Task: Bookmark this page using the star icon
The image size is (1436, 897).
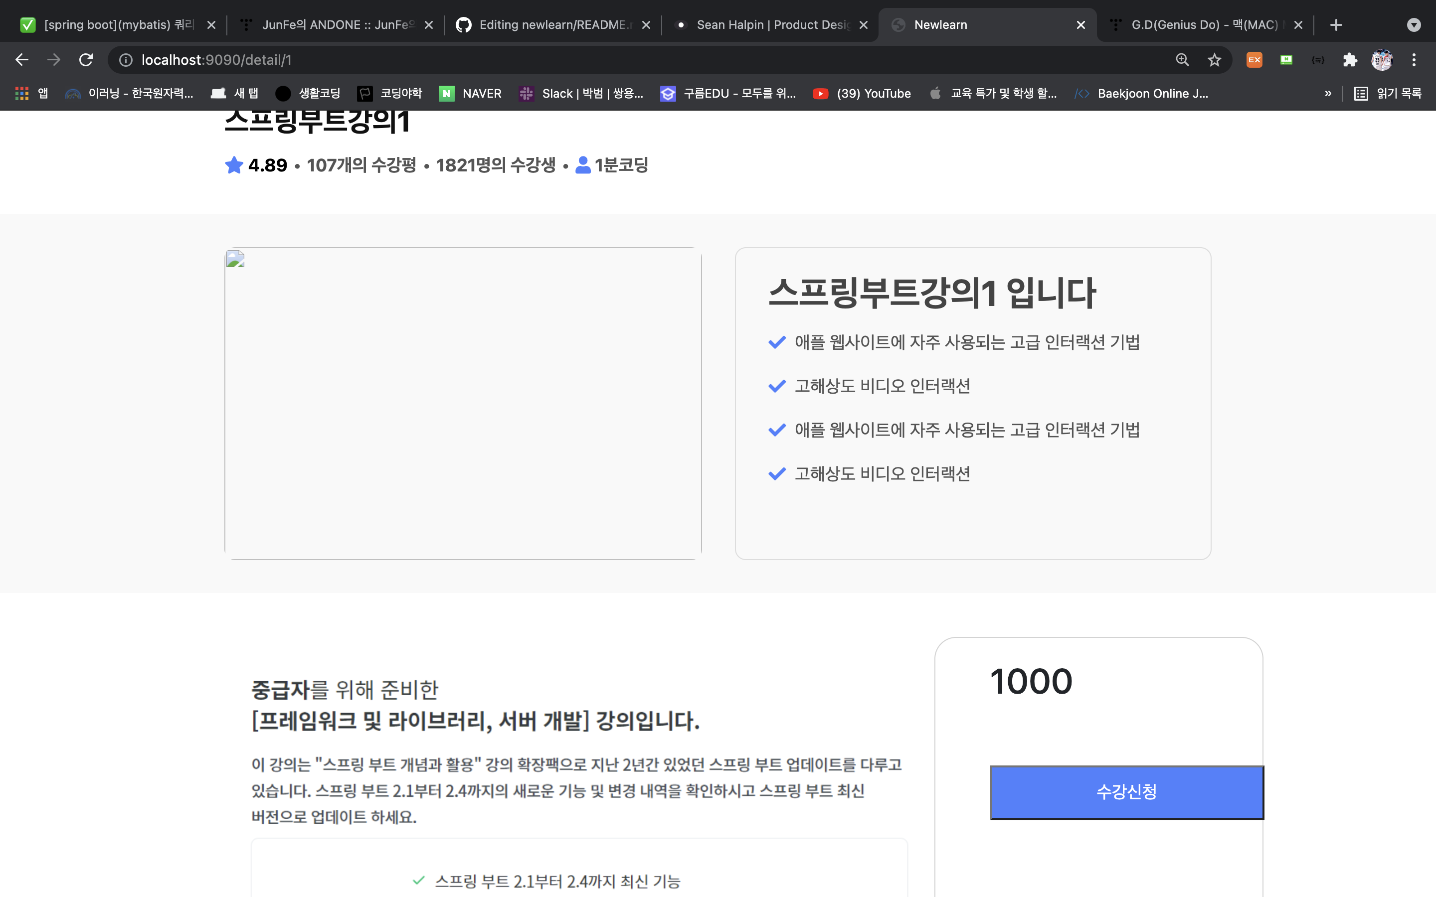Action: (1214, 59)
